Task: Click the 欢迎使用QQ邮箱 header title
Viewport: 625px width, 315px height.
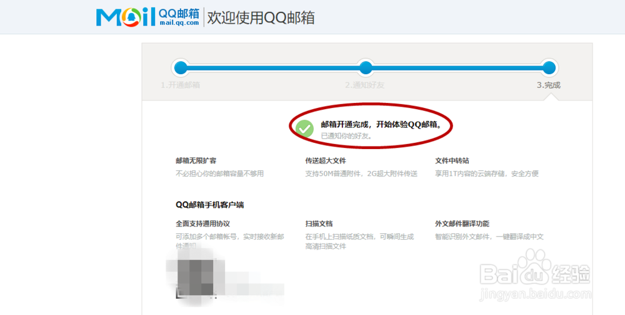Action: (x=261, y=17)
